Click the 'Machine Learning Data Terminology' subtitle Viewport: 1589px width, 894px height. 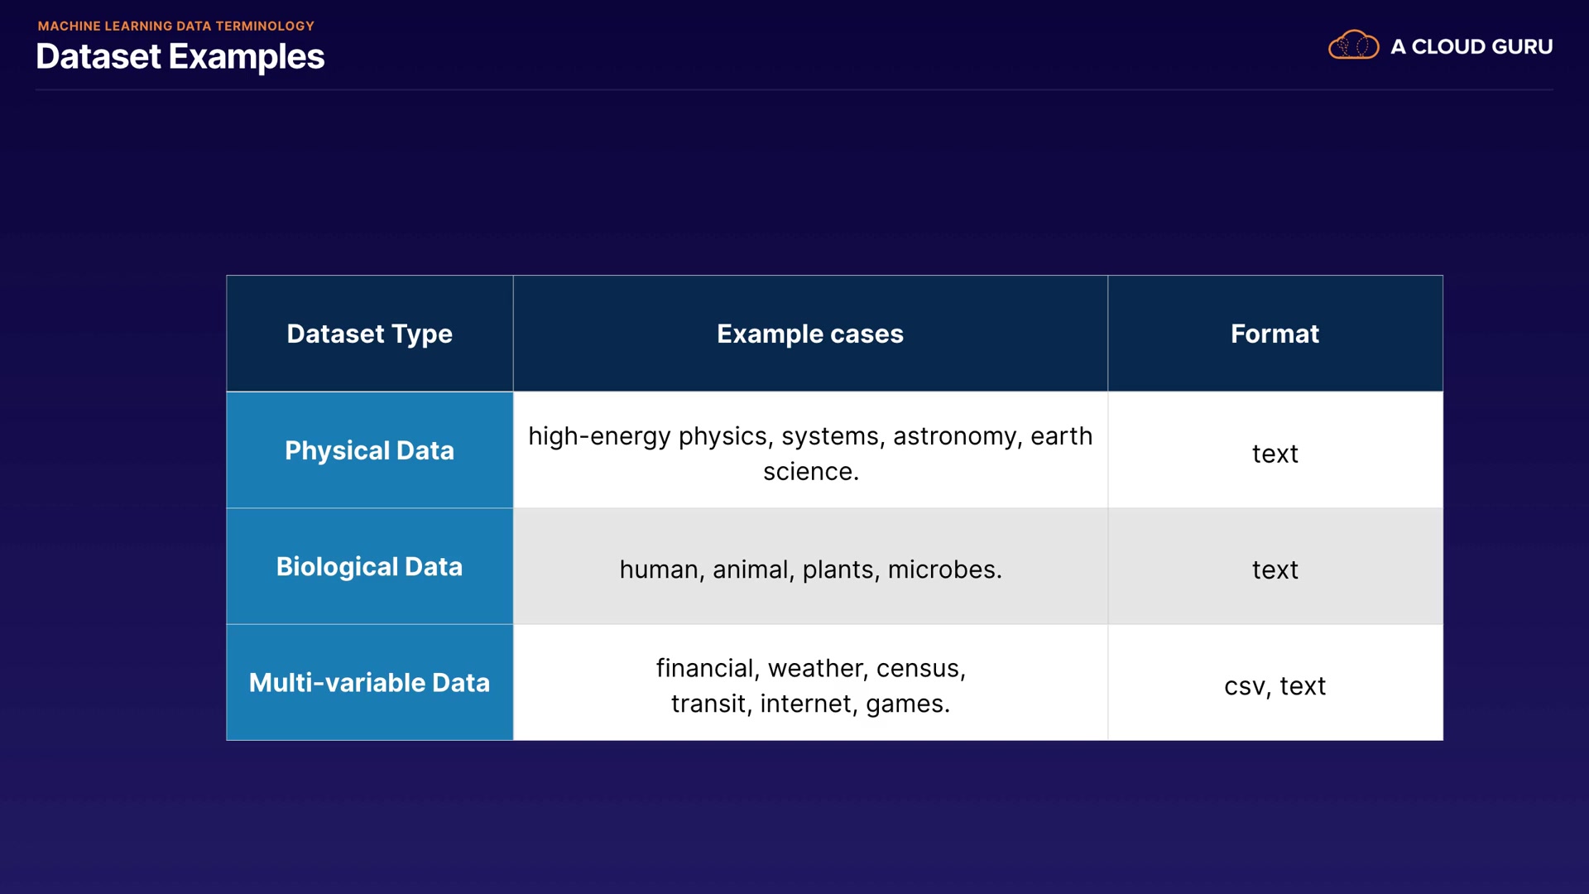point(175,26)
